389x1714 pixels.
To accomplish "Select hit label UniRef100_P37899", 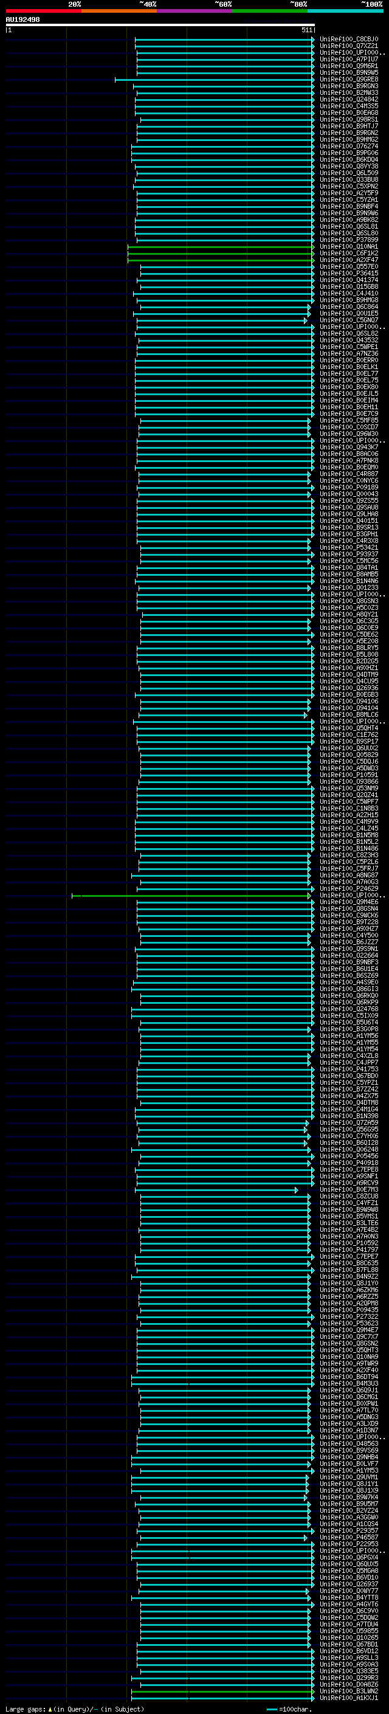I will (x=348, y=240).
